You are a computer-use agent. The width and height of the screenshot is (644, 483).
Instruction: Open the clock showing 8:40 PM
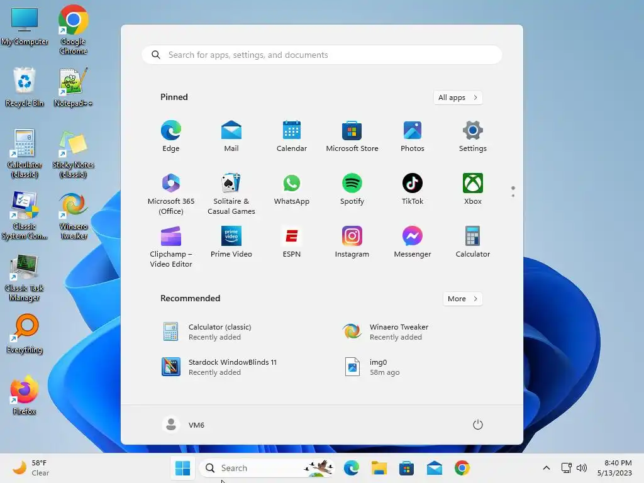[614, 468]
